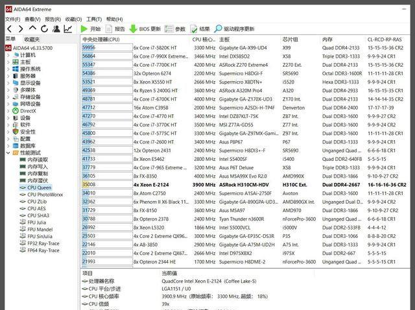Select the CPU AES benchmark
The width and height of the screenshot is (415, 310).
point(33,209)
